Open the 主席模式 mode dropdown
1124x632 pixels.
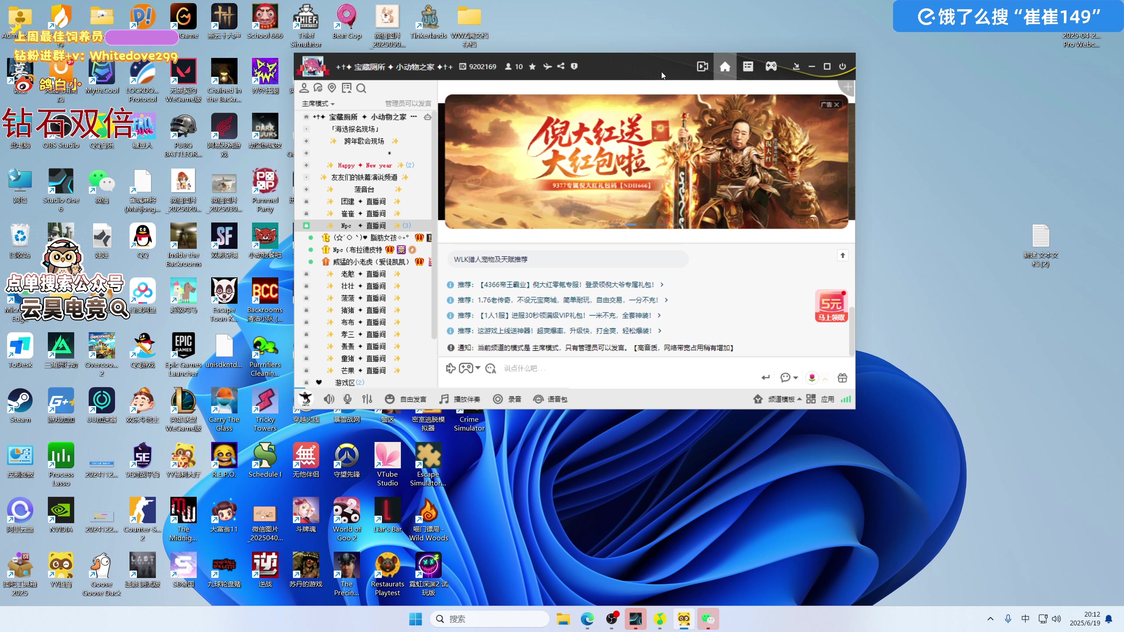click(x=318, y=104)
